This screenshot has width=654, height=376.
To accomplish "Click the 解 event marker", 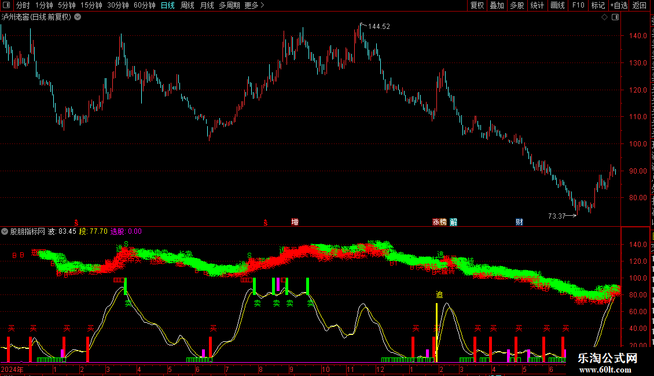I will click(453, 222).
